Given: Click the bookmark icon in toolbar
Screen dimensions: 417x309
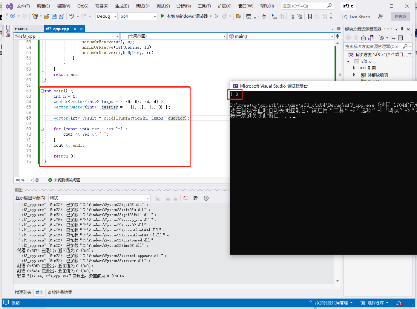Looking at the screenshot, I should [310, 16].
